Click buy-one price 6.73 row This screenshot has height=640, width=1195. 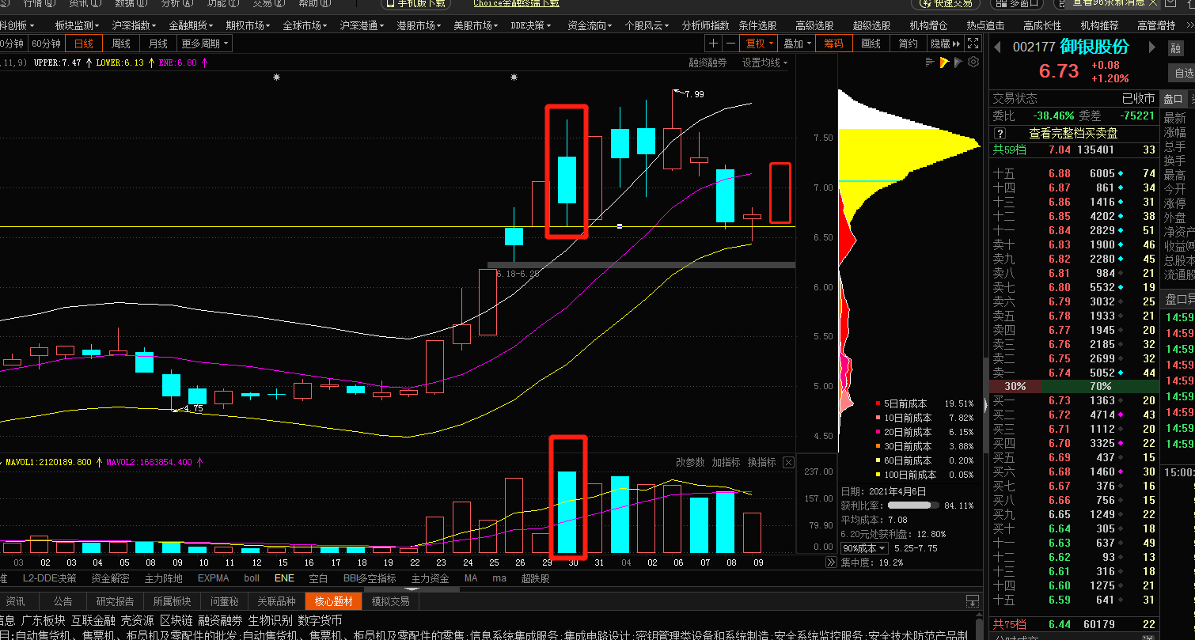(1074, 400)
